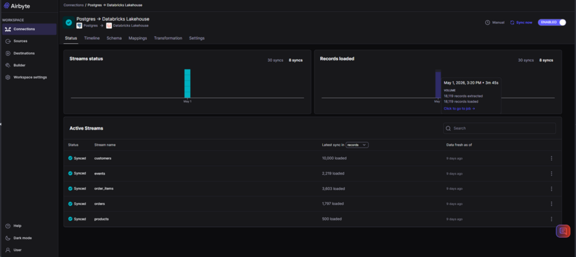The image size is (576, 257).
Task: Click the search magnifier icon
Action: 448,128
